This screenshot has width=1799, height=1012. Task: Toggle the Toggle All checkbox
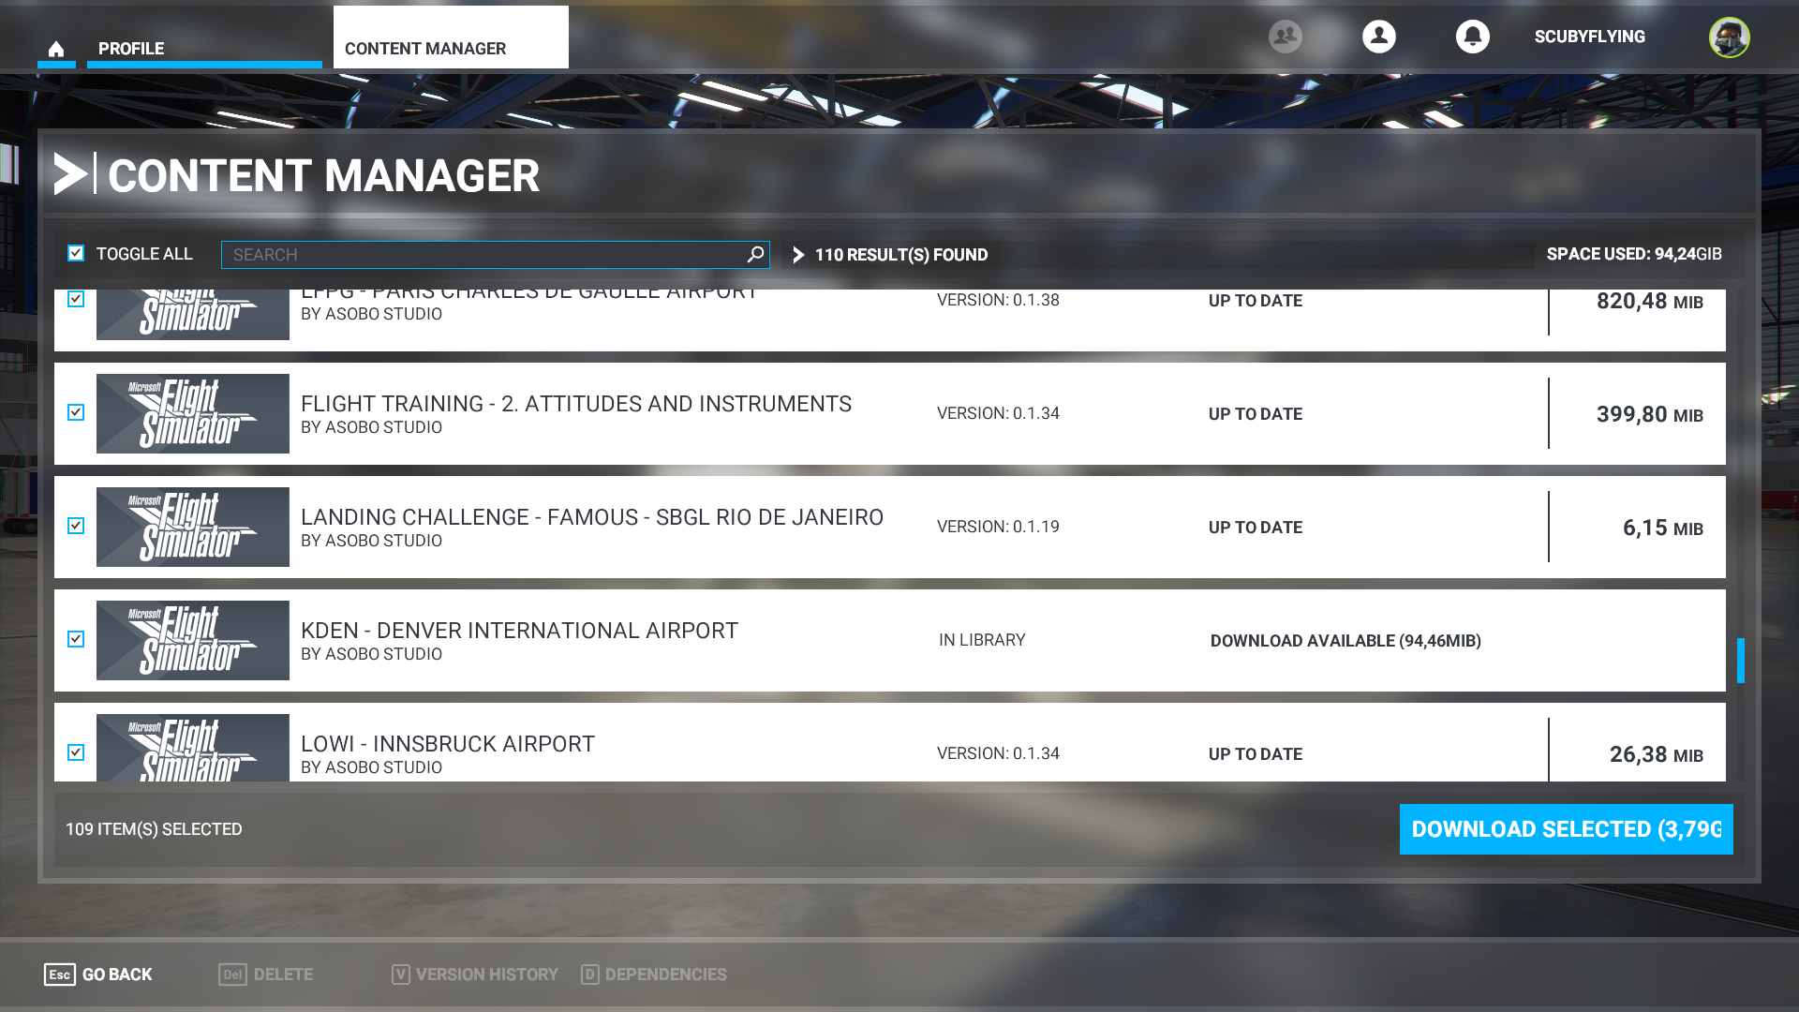pyautogui.click(x=76, y=253)
